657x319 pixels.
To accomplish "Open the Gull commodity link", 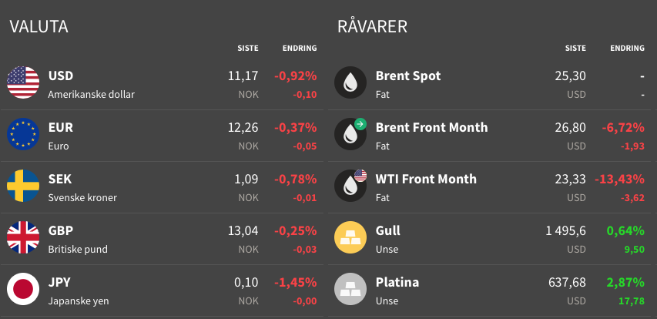I will [x=388, y=230].
